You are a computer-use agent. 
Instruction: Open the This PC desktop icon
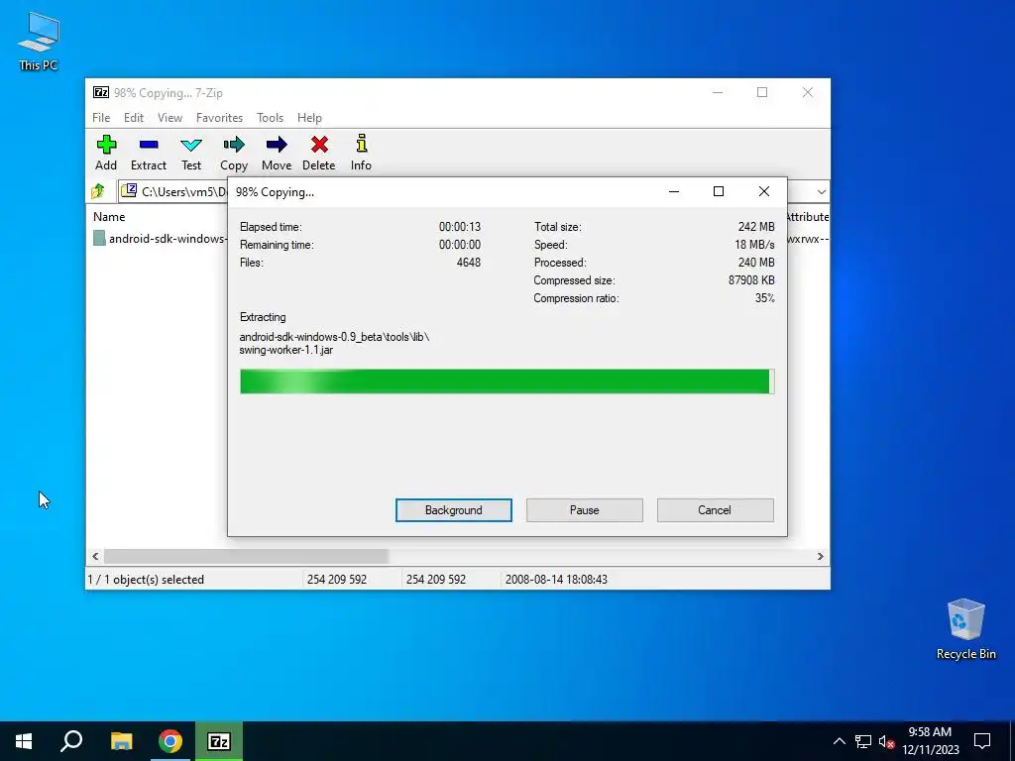point(39,42)
